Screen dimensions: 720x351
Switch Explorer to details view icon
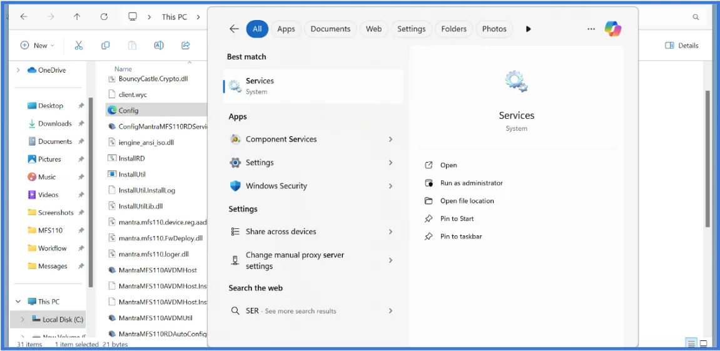click(691, 343)
